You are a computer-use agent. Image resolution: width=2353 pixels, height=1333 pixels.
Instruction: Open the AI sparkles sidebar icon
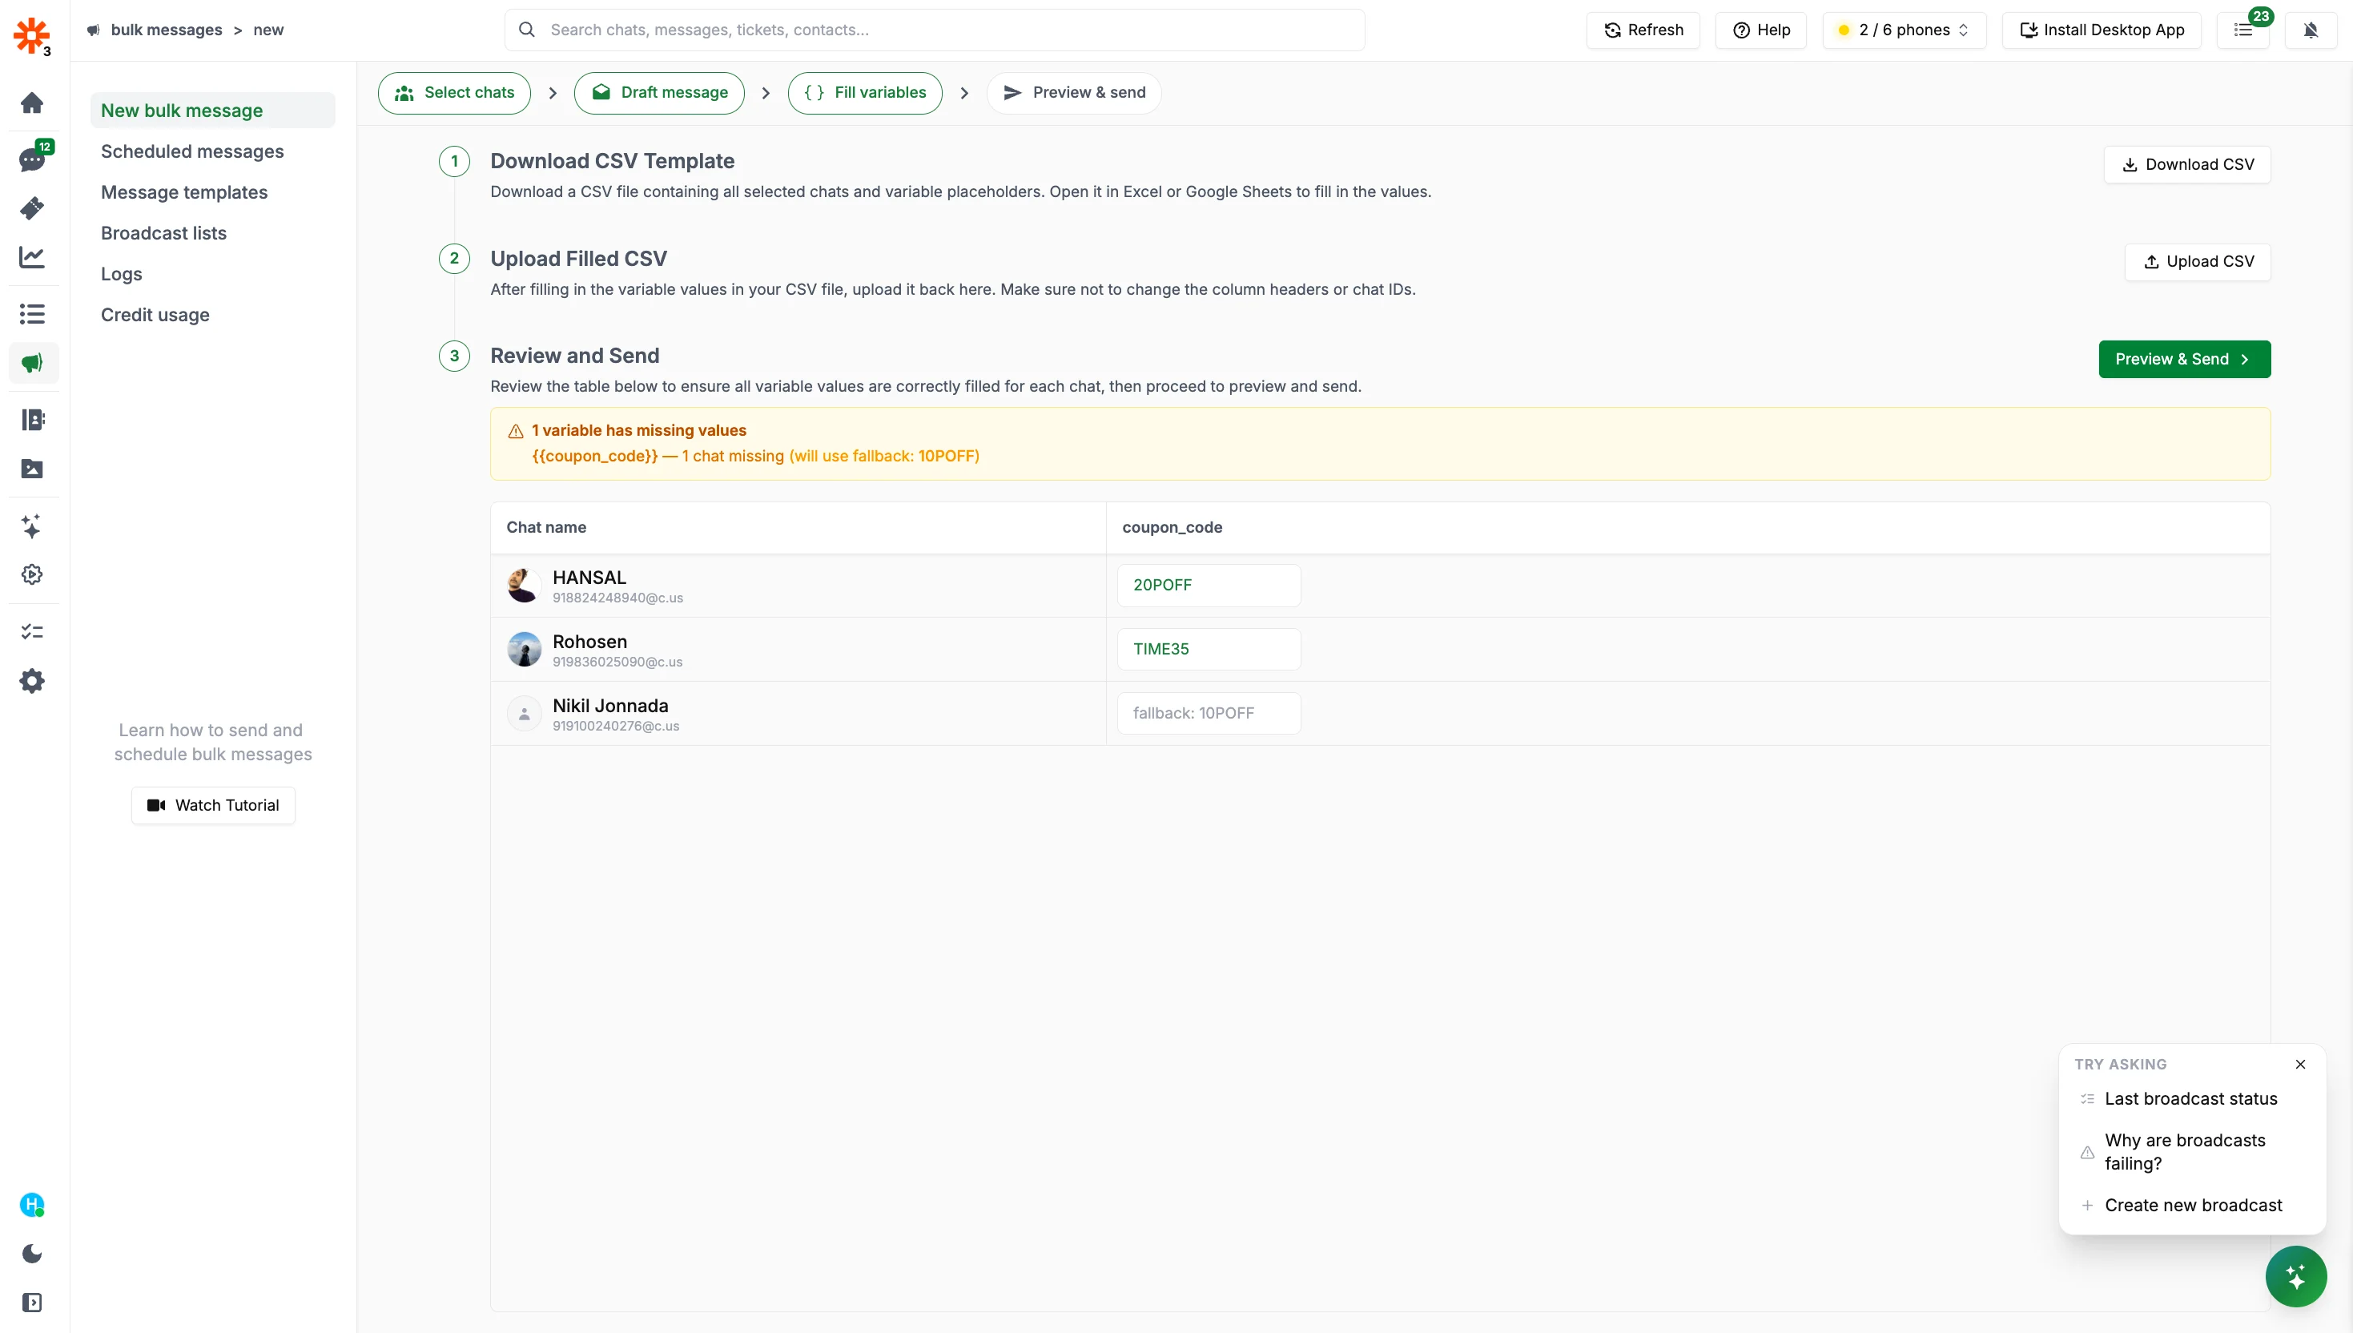32,526
